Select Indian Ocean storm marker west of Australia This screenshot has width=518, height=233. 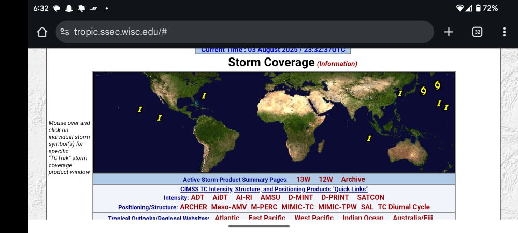[x=369, y=138]
